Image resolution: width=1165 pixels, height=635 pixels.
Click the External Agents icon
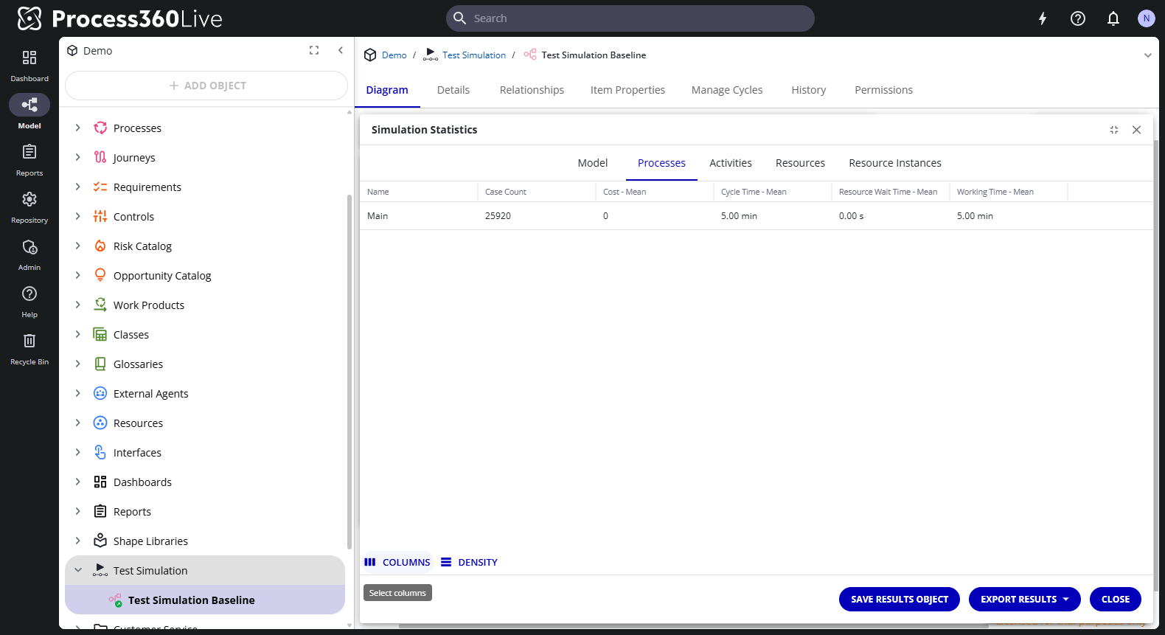click(100, 394)
